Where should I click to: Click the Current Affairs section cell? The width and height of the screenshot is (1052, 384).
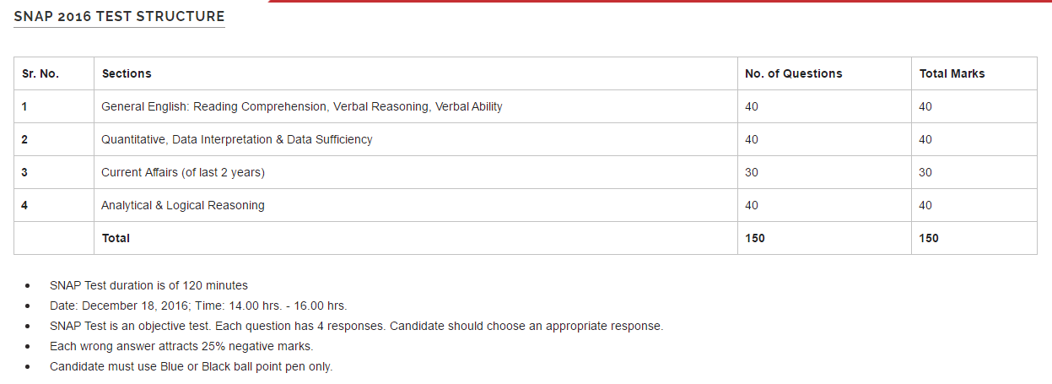(182, 172)
